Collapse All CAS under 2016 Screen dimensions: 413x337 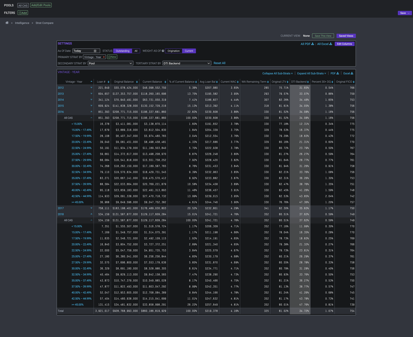[x=91, y=118]
